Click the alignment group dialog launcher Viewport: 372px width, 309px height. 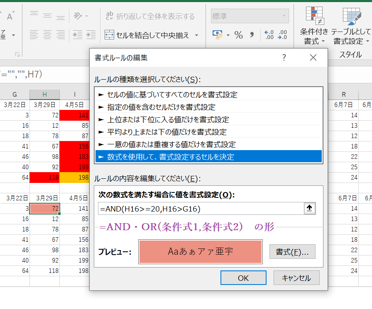point(17,54)
